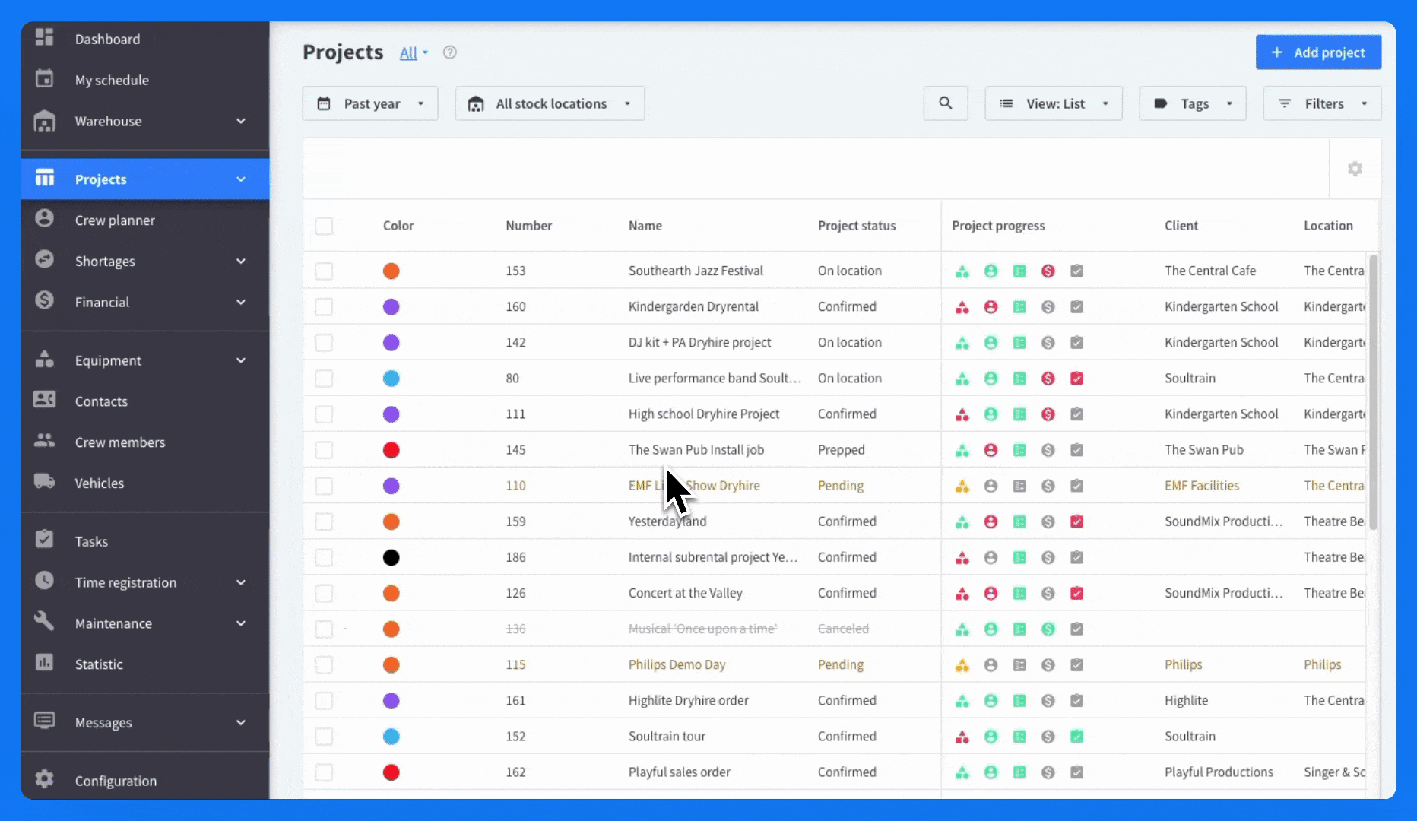Expand the Shortages submenu chevron

(x=241, y=261)
